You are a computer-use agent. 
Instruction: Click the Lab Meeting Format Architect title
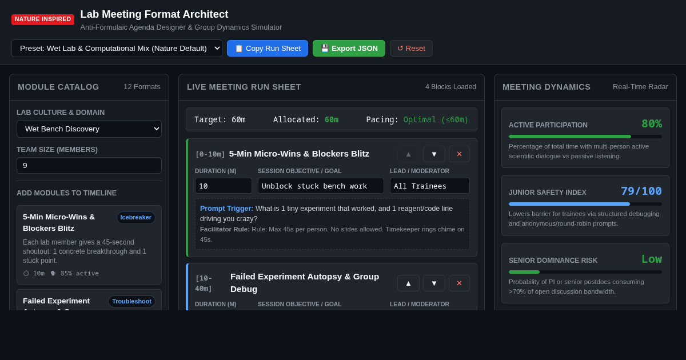pyautogui.click(x=154, y=14)
